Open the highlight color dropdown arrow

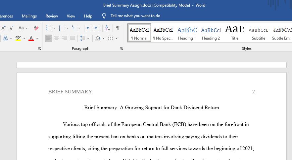pyautogui.click(x=24, y=38)
